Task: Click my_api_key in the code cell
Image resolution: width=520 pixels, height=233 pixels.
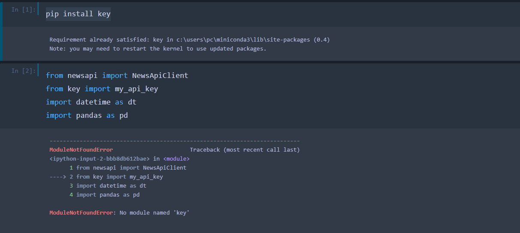Action: point(136,89)
